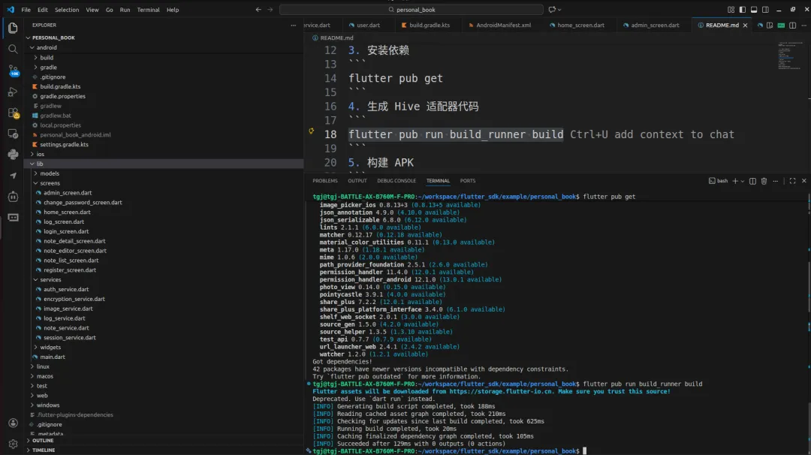Close the terminal panel
The width and height of the screenshot is (811, 455).
pyautogui.click(x=803, y=181)
